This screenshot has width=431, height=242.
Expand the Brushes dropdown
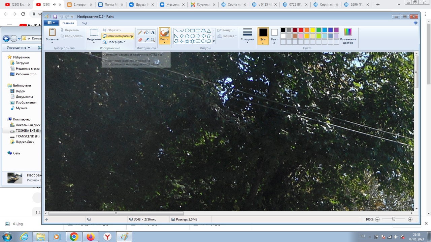point(164,42)
